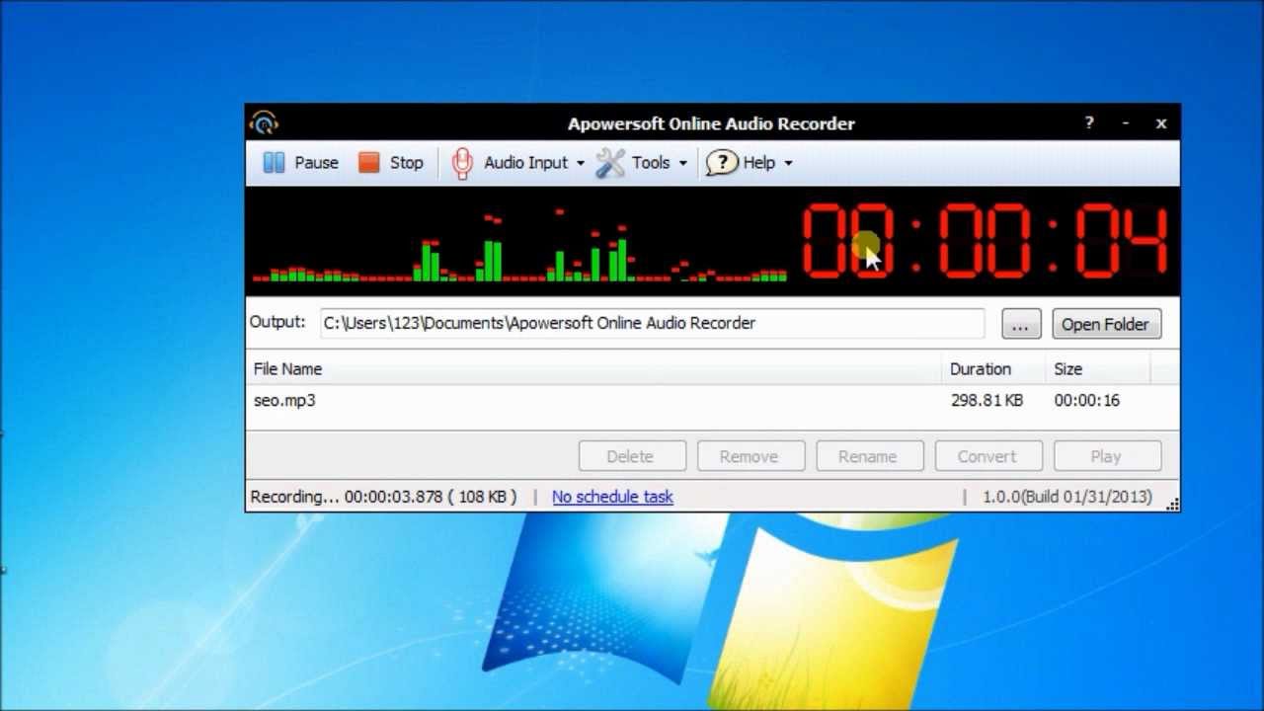The width and height of the screenshot is (1264, 711).
Task: Click the Apowersoft logo icon in title bar
Action: coord(264,122)
